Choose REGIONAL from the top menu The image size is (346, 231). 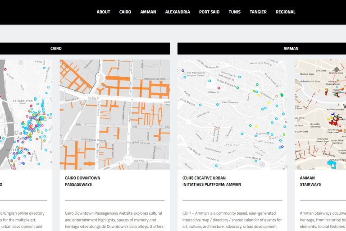(286, 12)
